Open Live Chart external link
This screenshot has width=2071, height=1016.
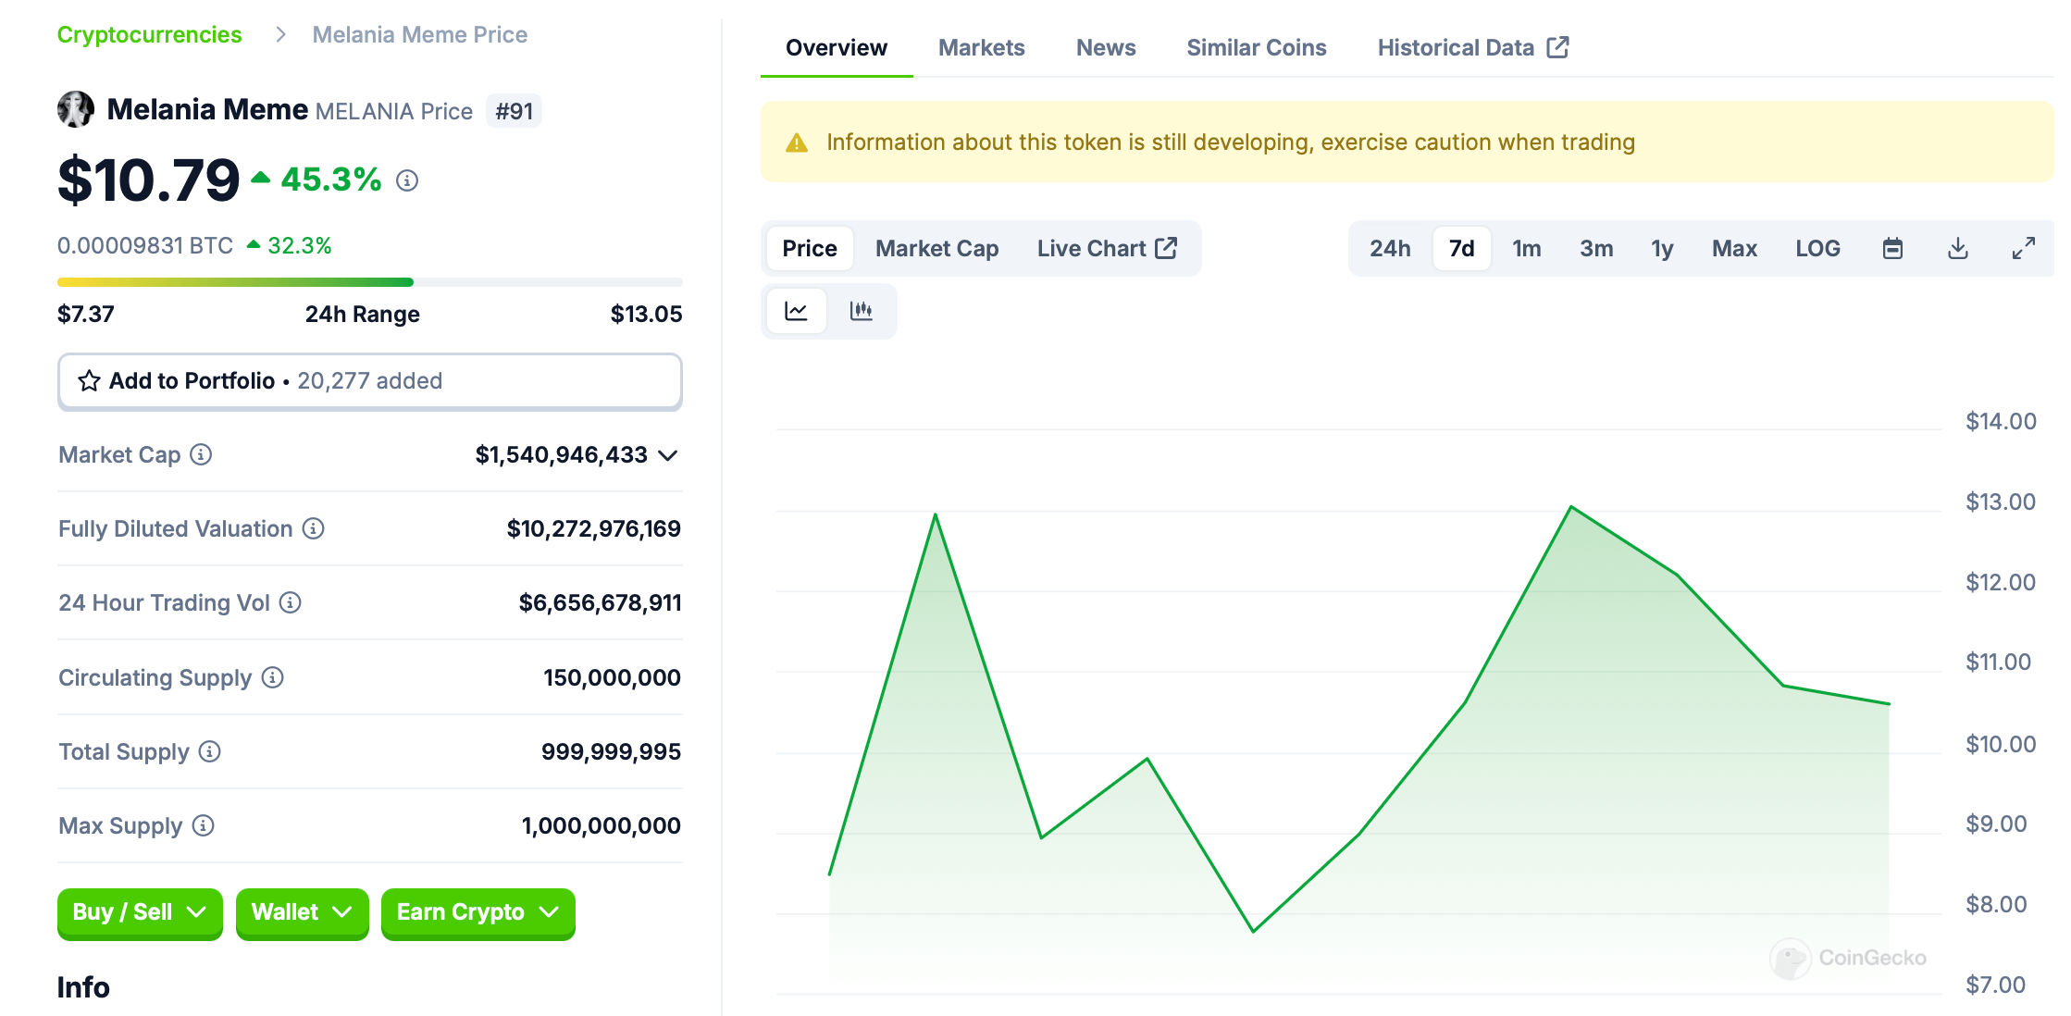point(1107,248)
